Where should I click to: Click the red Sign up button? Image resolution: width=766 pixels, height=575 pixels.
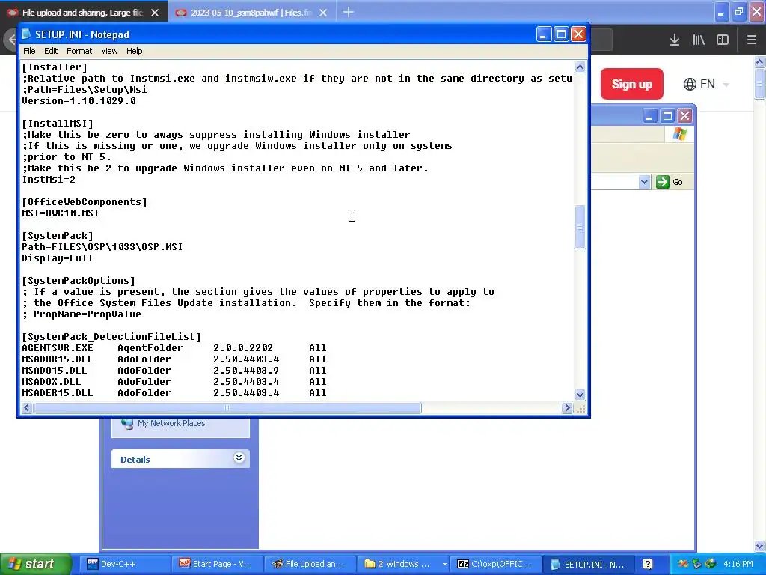pyautogui.click(x=631, y=84)
